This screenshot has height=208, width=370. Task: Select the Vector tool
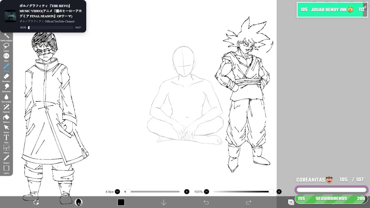click(x=6, y=129)
